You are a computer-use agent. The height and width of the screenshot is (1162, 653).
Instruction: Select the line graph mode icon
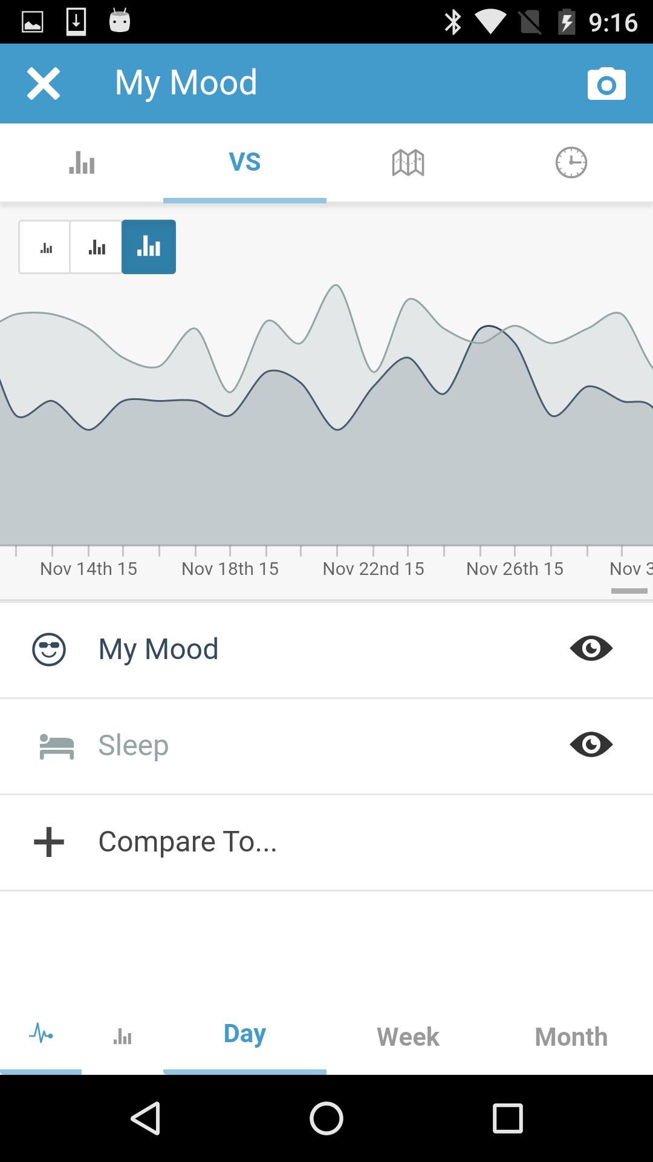41,1034
